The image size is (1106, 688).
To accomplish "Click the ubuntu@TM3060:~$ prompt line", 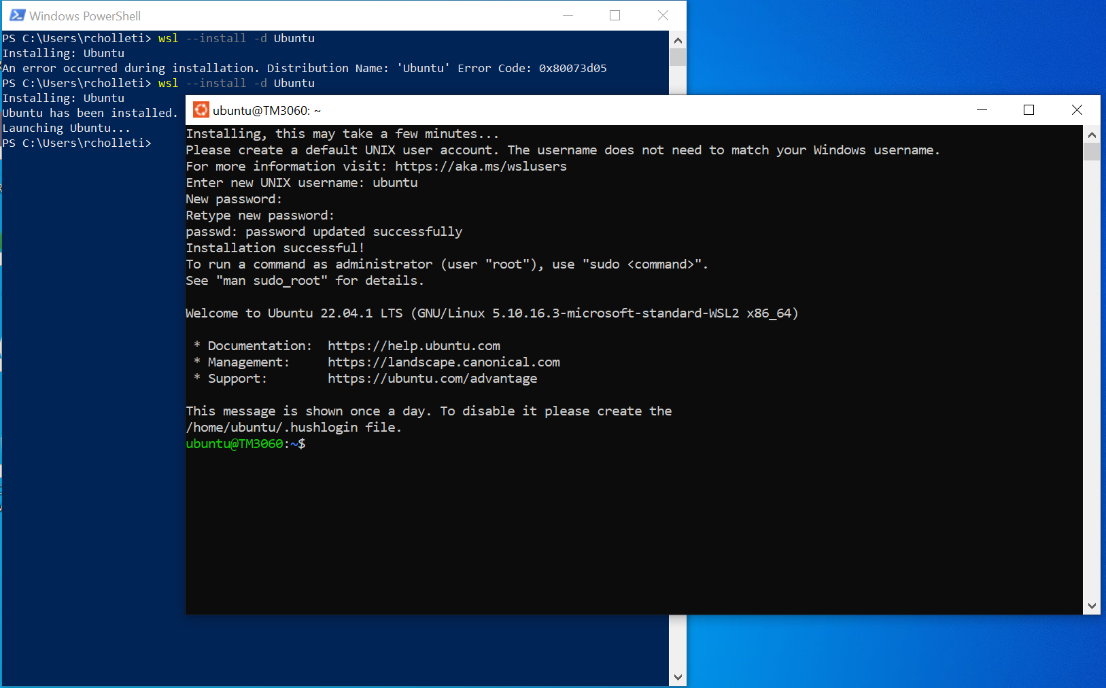I will click(246, 444).
